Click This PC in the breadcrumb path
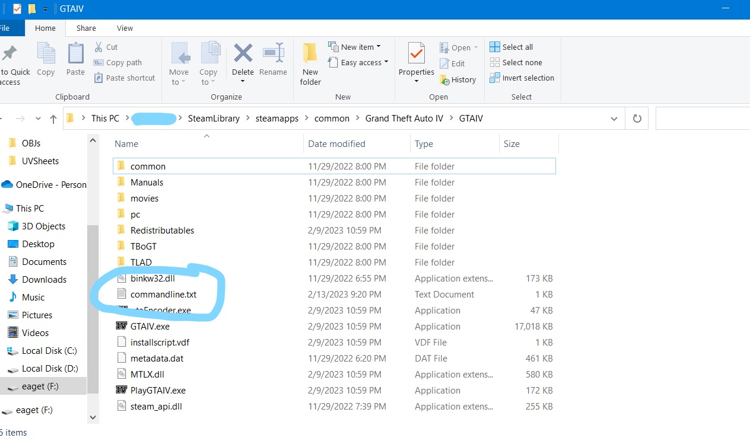Image resolution: width=750 pixels, height=438 pixels. tap(105, 119)
